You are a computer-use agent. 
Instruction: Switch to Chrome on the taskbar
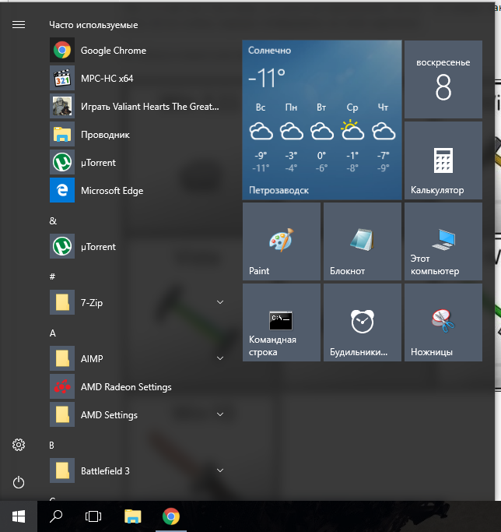(171, 516)
